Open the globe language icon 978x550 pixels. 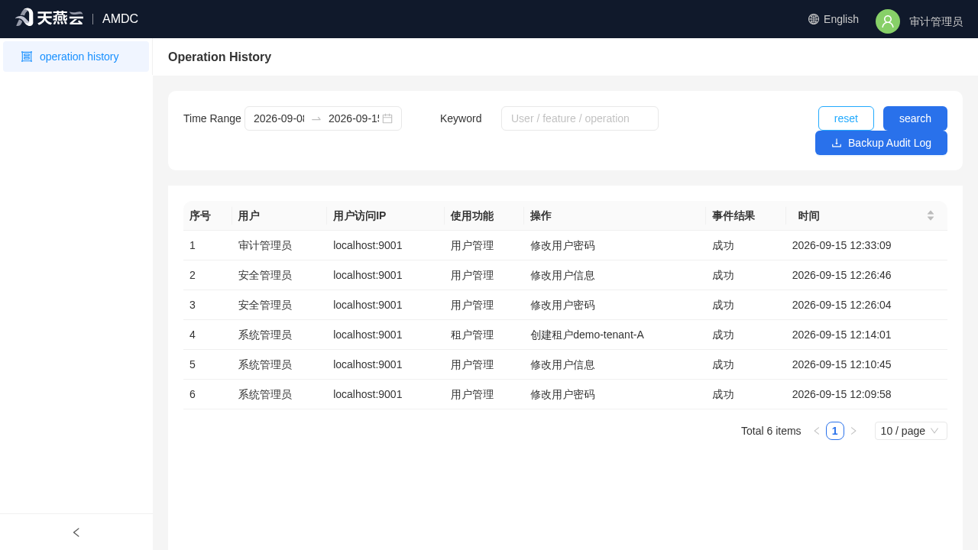[x=814, y=19]
